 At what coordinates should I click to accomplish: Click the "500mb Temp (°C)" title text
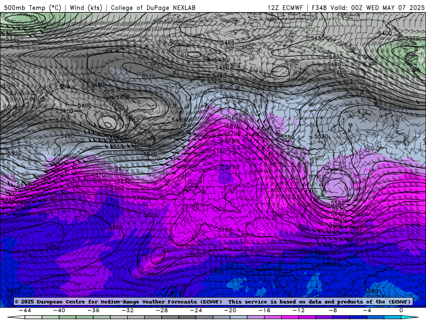pyautogui.click(x=32, y=7)
